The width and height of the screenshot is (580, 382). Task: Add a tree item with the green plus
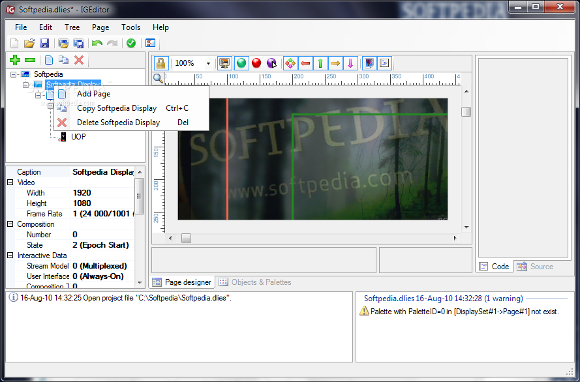(x=15, y=60)
